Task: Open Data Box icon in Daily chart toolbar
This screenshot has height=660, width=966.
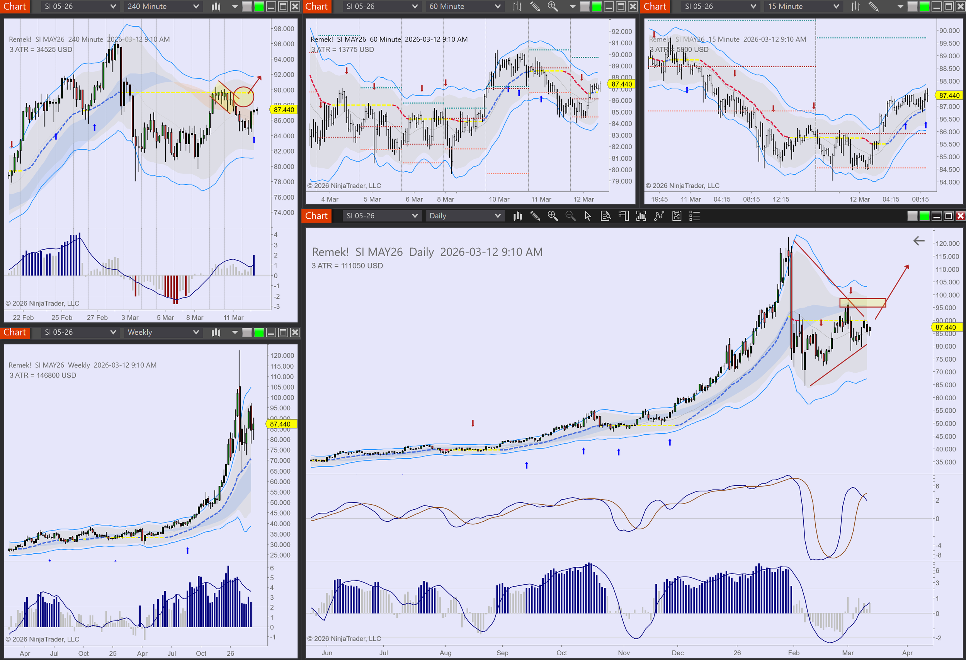Action: pyautogui.click(x=605, y=216)
